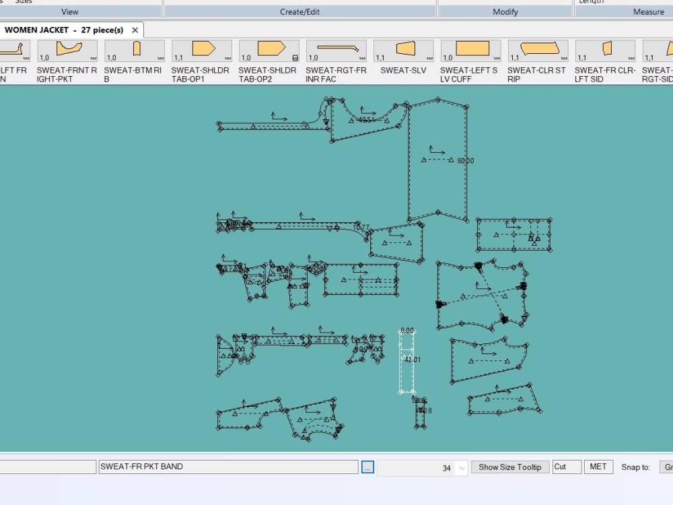Open options dots on SWEAT-SLV thumbnail

[429, 57]
